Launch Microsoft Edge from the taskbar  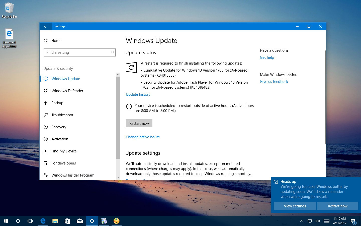(x=43, y=221)
